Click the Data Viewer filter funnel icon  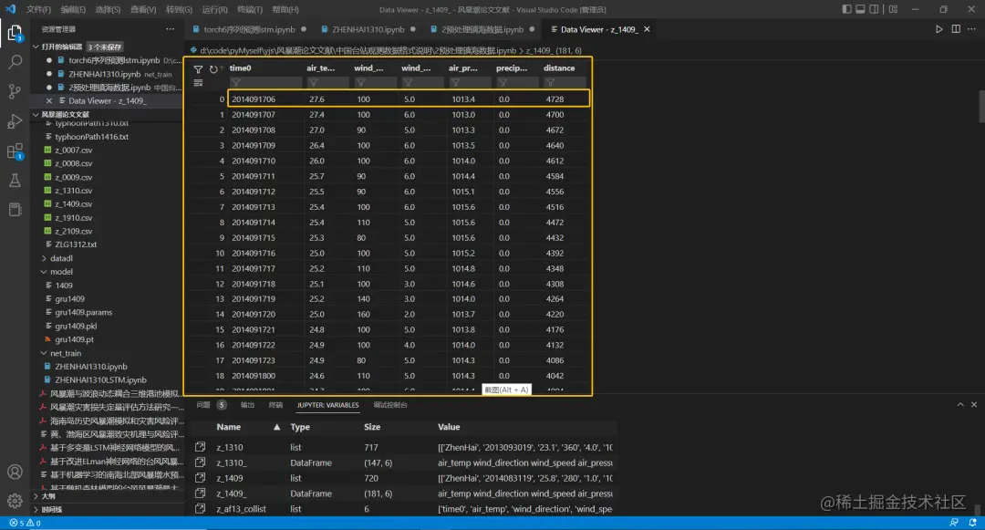[198, 69]
